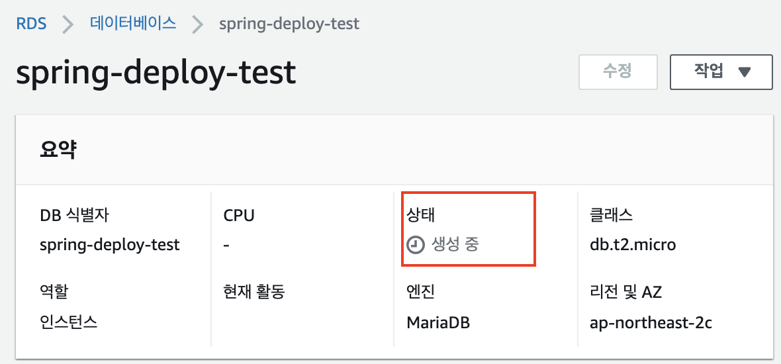Click the page title spring-deploy-test heading
This screenshot has height=364, width=781.
tap(156, 72)
